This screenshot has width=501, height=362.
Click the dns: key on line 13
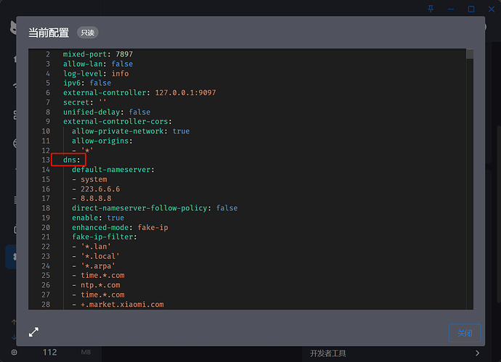pyautogui.click(x=72, y=160)
